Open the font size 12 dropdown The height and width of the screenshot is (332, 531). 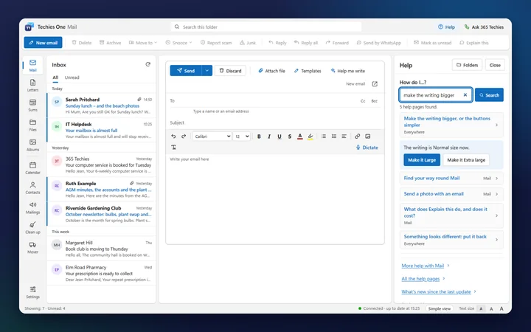tap(242, 136)
